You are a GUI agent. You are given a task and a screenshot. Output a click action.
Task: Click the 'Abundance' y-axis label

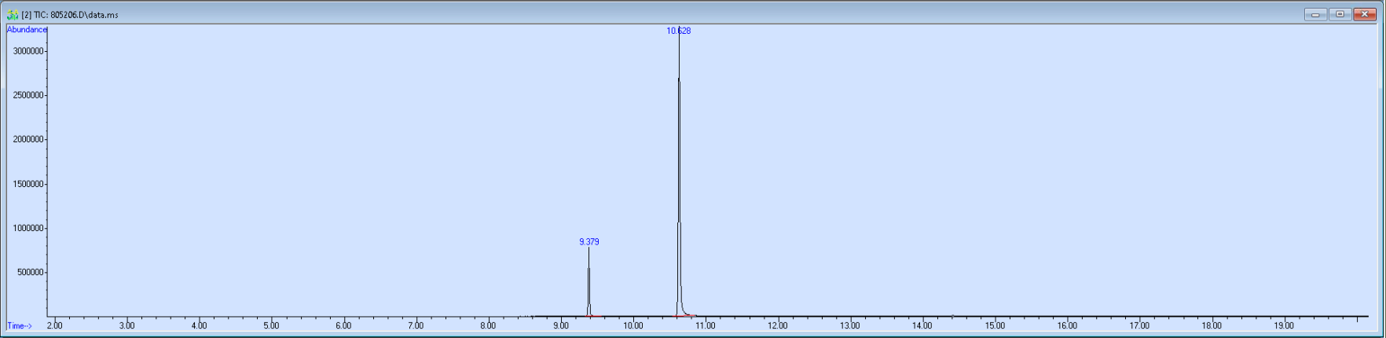tap(27, 30)
